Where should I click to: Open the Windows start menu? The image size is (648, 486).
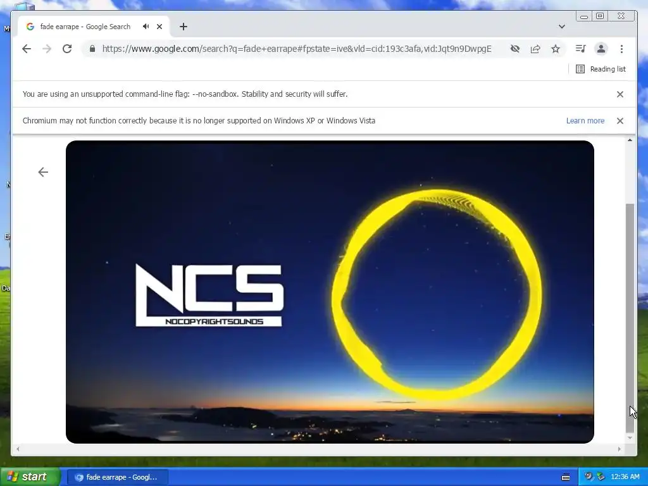30,477
